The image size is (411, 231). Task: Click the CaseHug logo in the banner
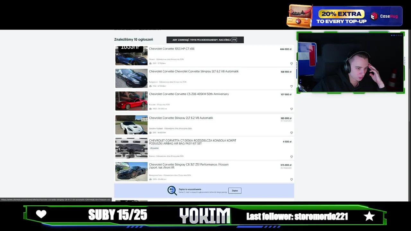click(x=384, y=16)
